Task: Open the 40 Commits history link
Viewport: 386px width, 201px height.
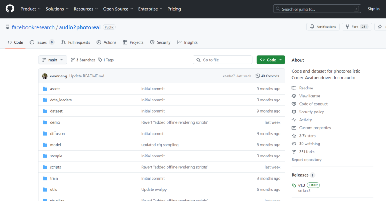Action: pyautogui.click(x=267, y=76)
